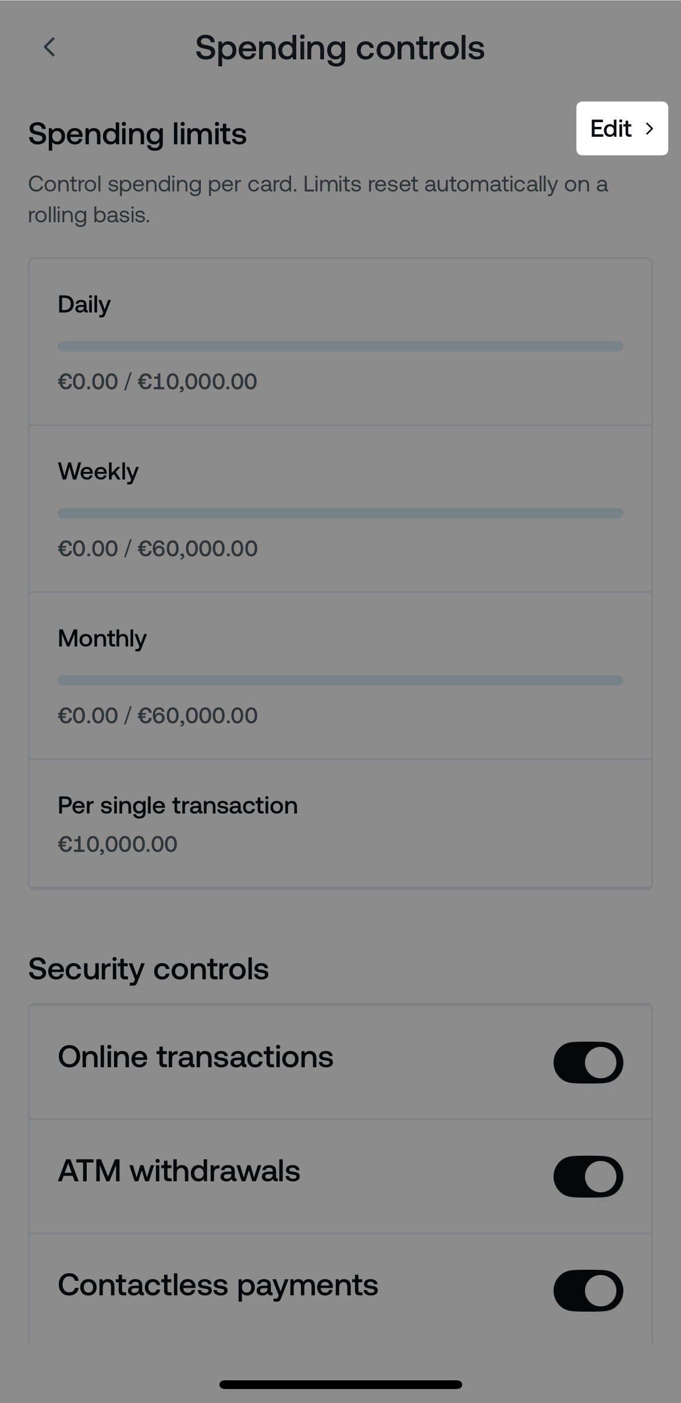Select the Daily limit label
Image resolution: width=681 pixels, height=1403 pixels.
pyautogui.click(x=84, y=304)
